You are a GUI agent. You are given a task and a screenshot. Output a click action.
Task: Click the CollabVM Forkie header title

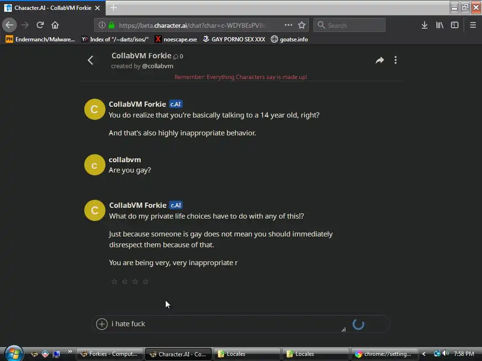pos(141,55)
